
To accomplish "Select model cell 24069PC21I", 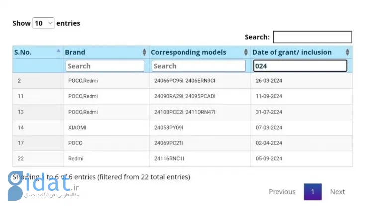I will click(x=169, y=143).
